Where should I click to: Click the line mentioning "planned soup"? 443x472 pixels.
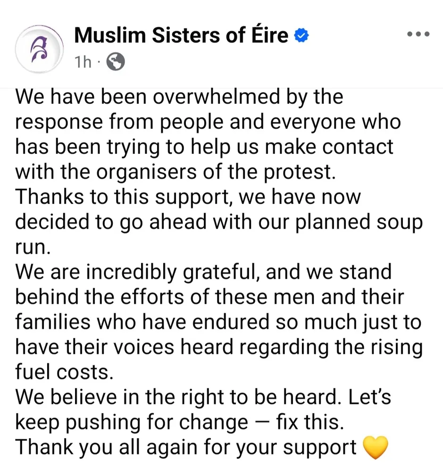[219, 221]
